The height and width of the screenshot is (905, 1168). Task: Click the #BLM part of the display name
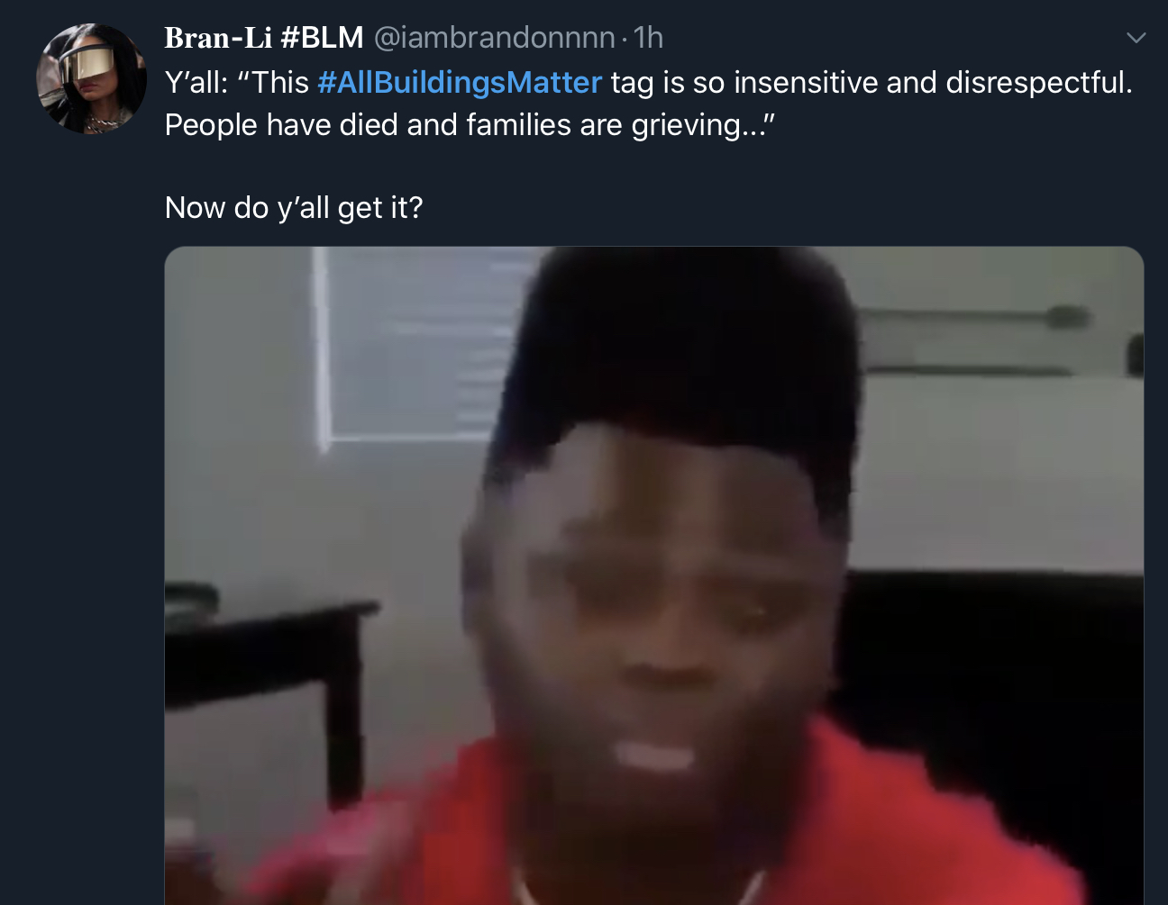pos(322,38)
